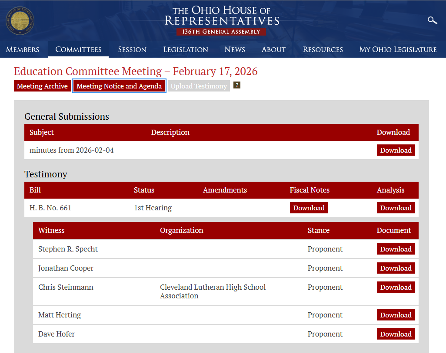Click the General Submissions section heading

pyautogui.click(x=67, y=116)
